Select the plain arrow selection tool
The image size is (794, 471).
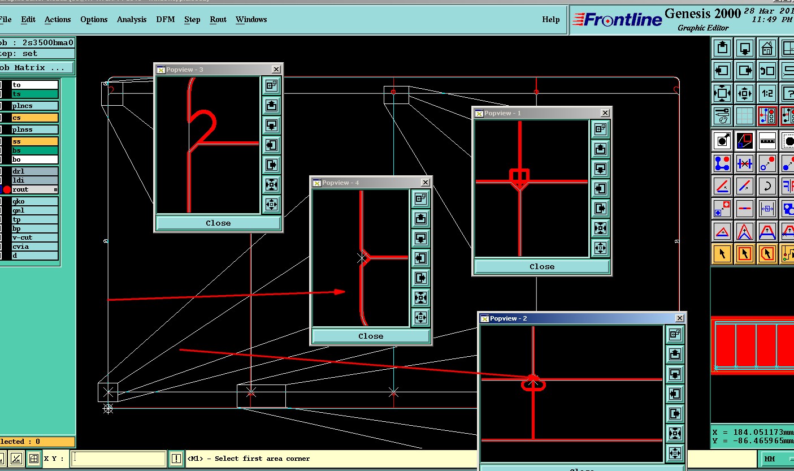(x=722, y=254)
